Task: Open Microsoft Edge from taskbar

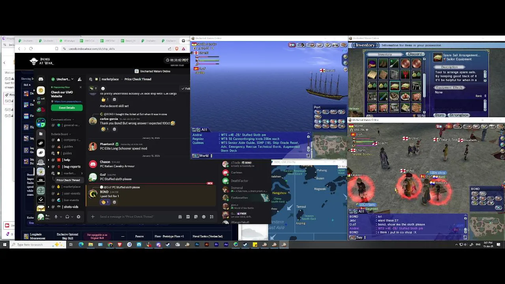Action: point(81,245)
